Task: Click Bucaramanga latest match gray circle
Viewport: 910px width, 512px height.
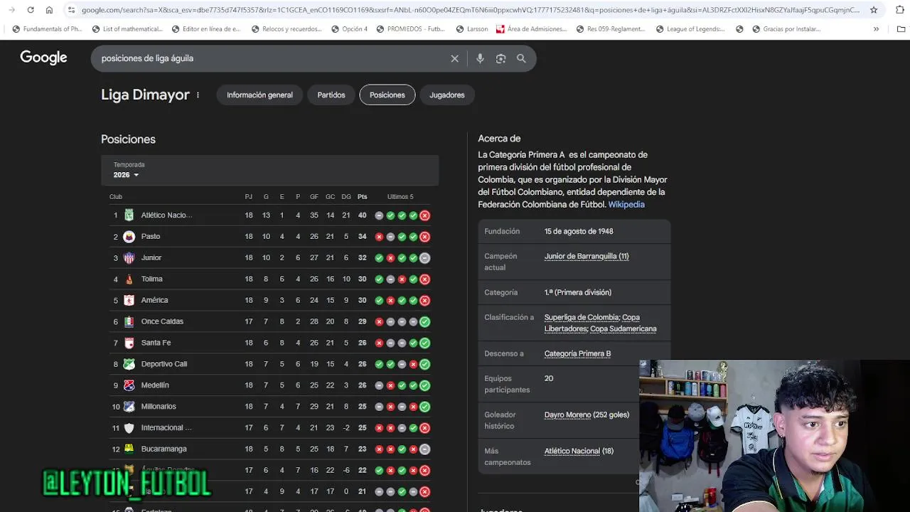Action: (x=424, y=449)
